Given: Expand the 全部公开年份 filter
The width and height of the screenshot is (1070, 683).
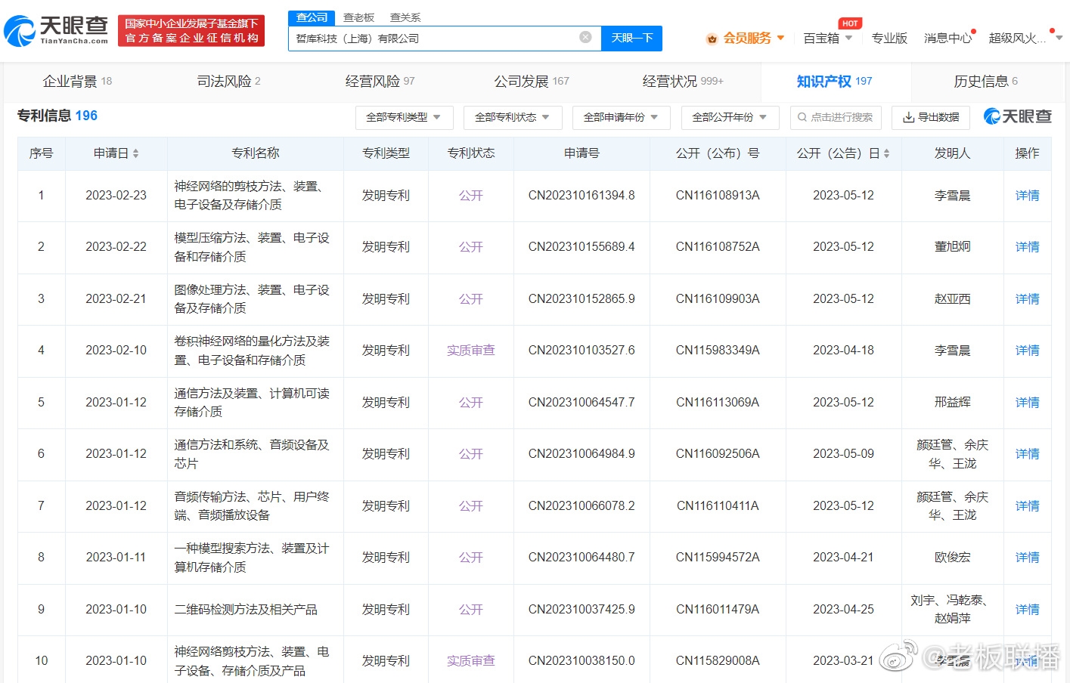Looking at the screenshot, I should (x=730, y=117).
